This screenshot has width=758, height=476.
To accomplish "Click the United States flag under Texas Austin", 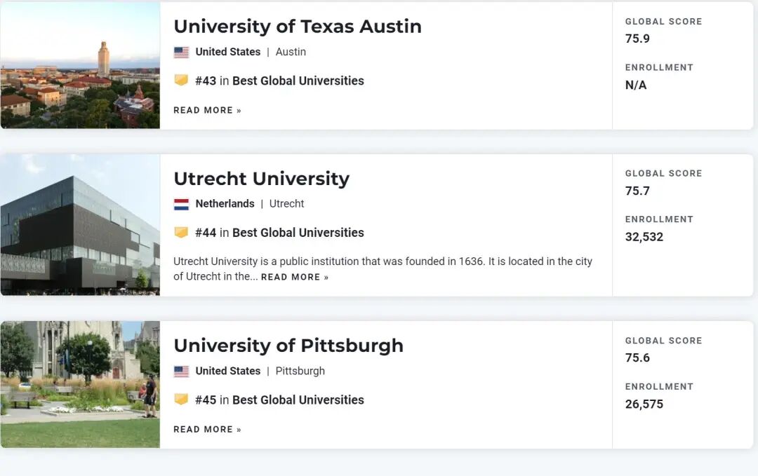I will point(181,52).
